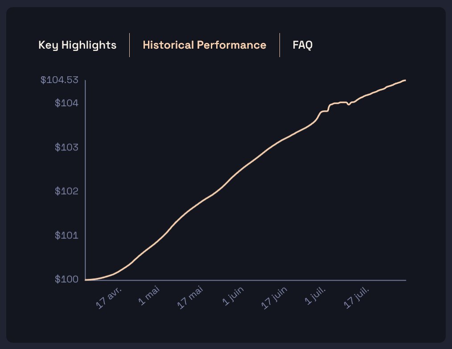The image size is (452, 349).
Task: Click the $104.53 y-axis label
Action: (x=59, y=80)
